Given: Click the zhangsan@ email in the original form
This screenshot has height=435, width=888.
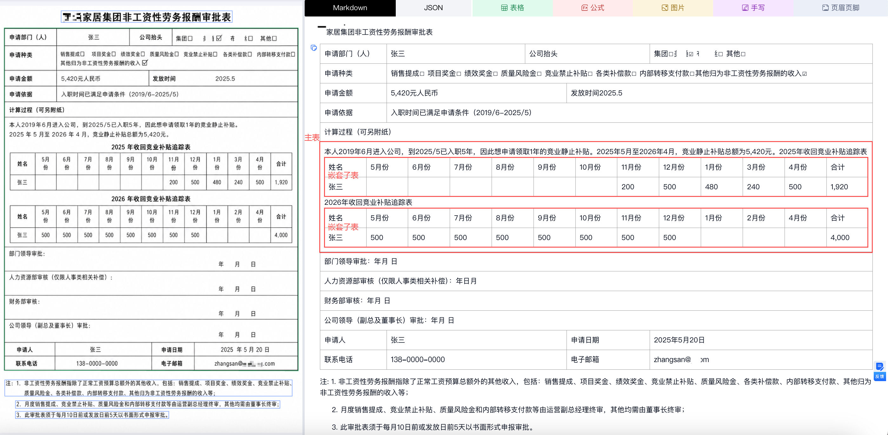Looking at the screenshot, I should [244, 363].
